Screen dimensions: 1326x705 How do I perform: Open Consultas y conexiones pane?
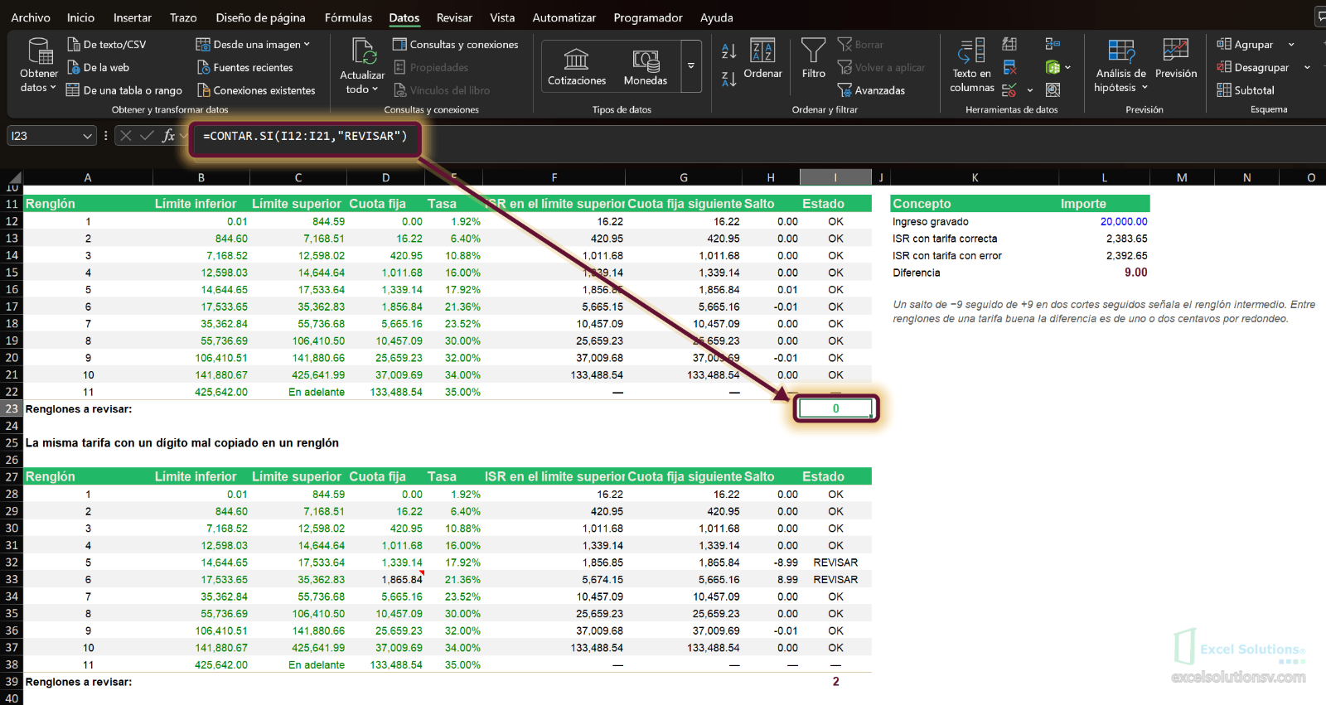pos(456,45)
